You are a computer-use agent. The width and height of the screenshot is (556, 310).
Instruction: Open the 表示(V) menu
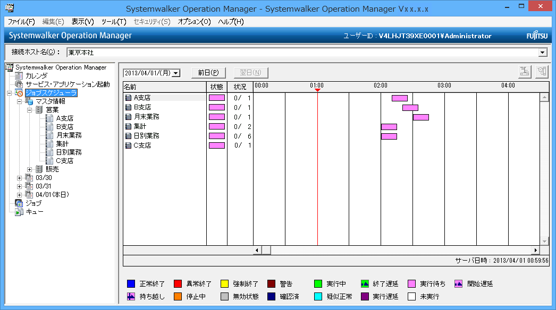pyautogui.click(x=82, y=22)
